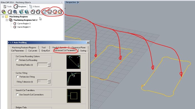Collapse the Machining Regions Set 2 node
Image resolution: width=195 pixels, height=109 pixels.
point(7,20)
